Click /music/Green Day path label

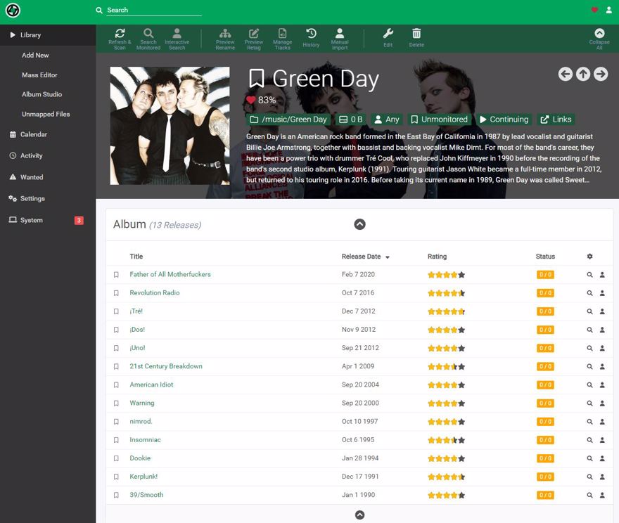(288, 120)
